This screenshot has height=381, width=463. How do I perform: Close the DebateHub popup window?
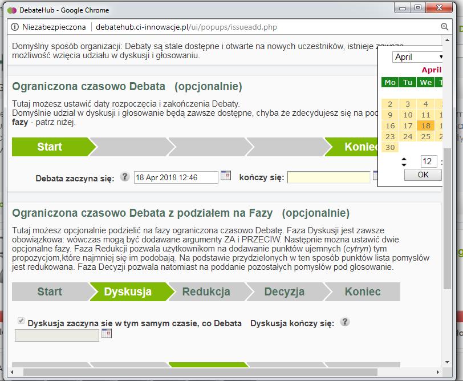click(439, 8)
